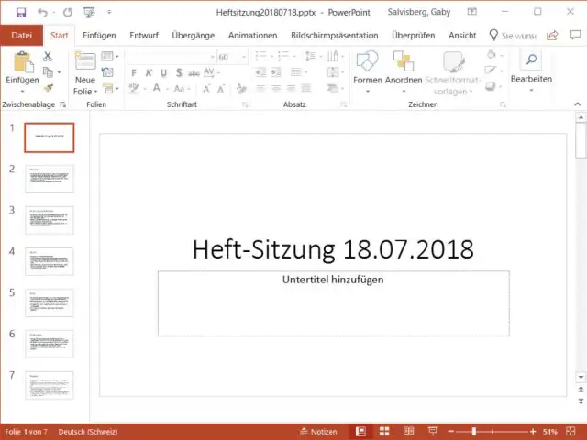Insert a Neue Folie
The image size is (587, 440).
[x=85, y=73]
